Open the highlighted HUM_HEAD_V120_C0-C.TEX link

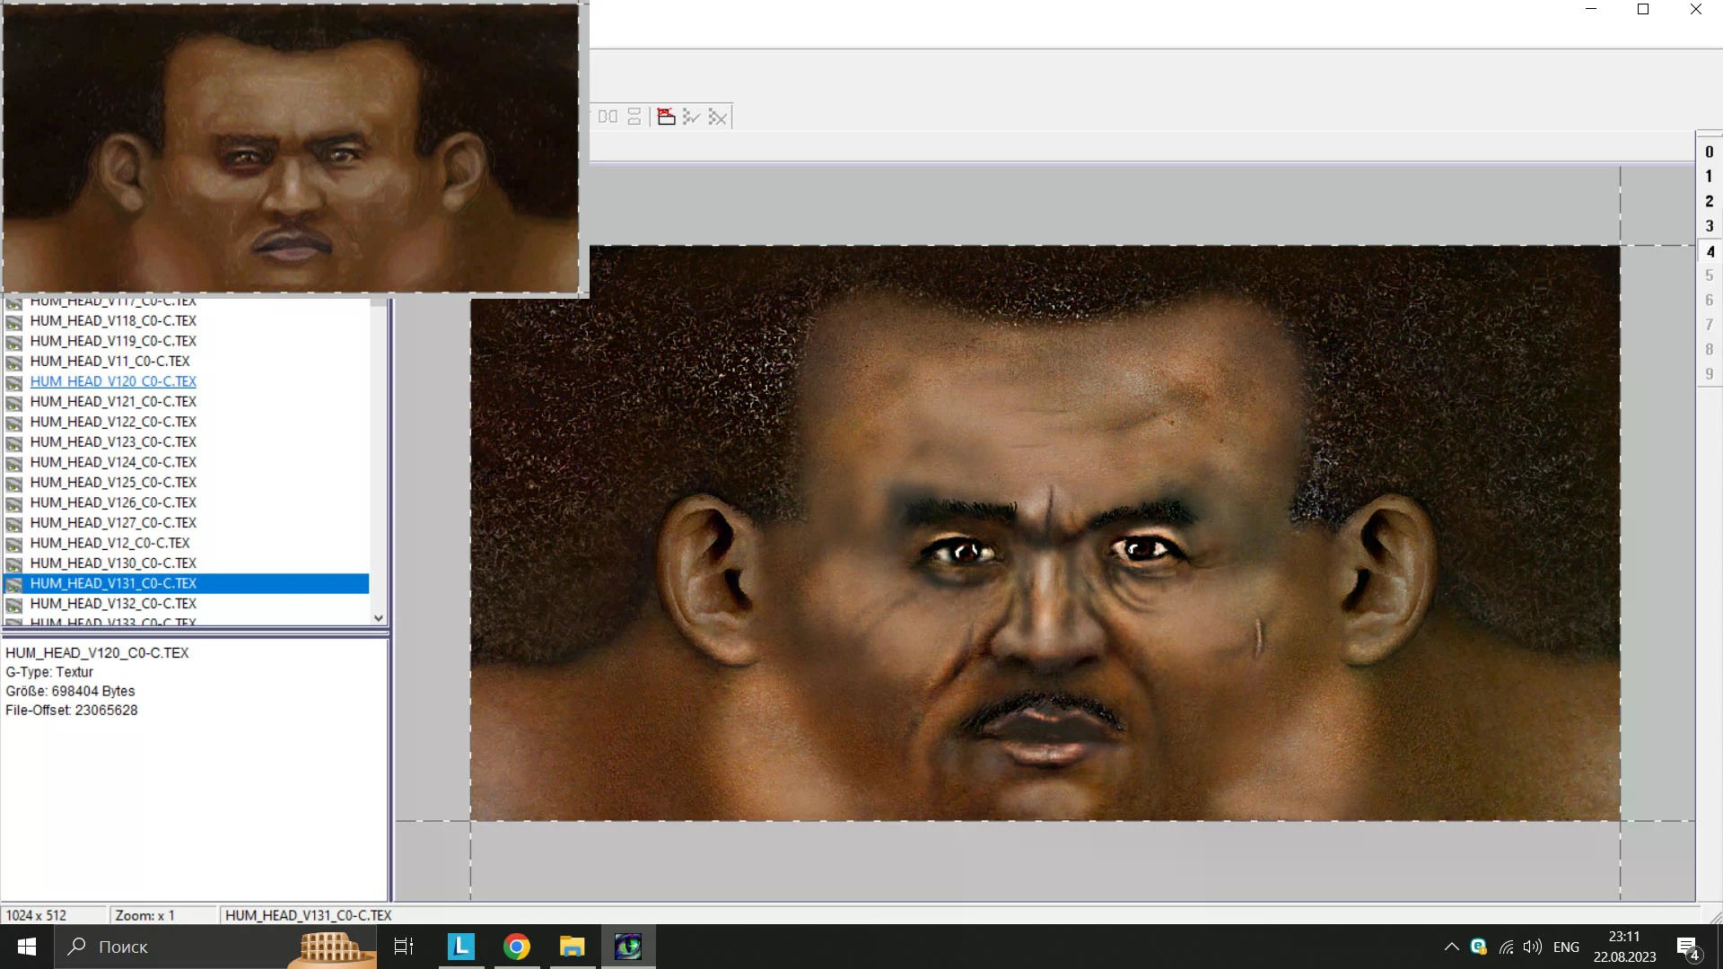(113, 381)
